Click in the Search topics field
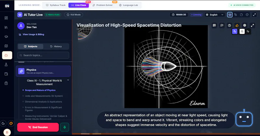Viewport: 260px width, 136px height. (x=43, y=55)
